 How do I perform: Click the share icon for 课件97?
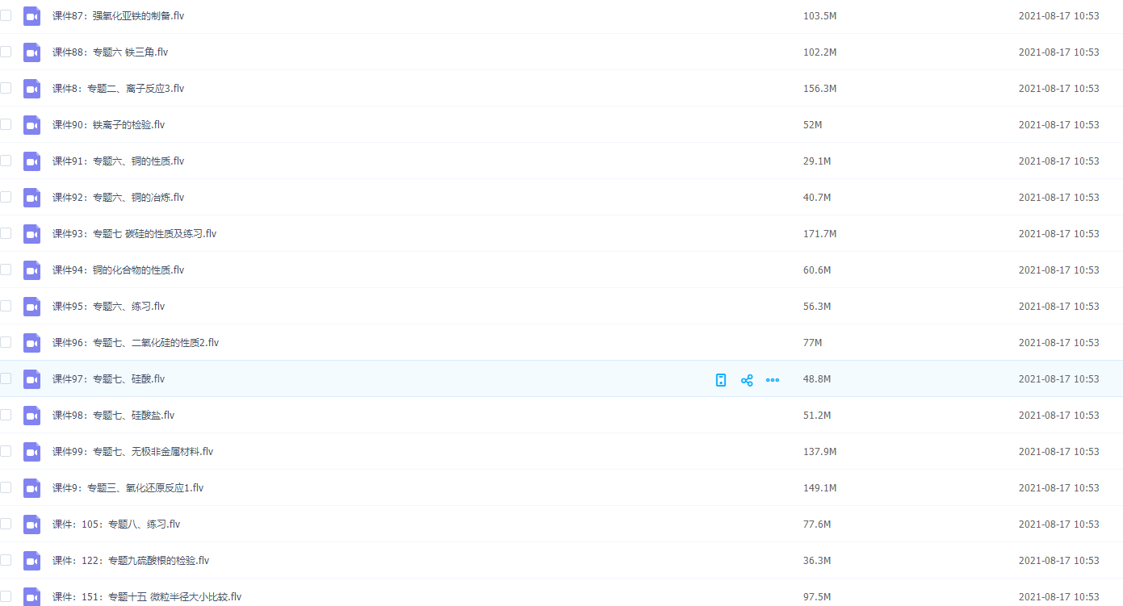[747, 380]
